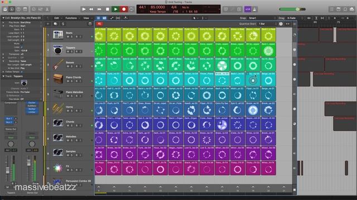The height and width of the screenshot is (200, 357).
Task: Click the Rewind transport button
Action: (91, 9)
